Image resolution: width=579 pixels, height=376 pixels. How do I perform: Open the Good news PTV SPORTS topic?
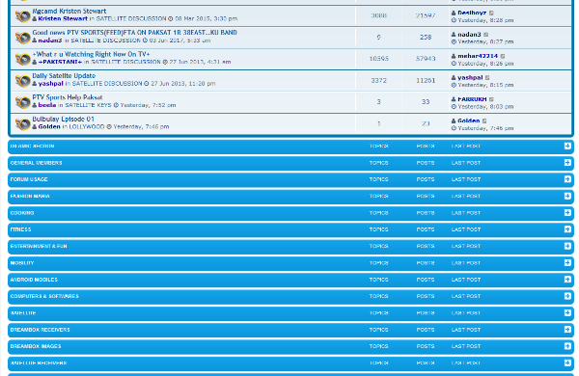134,33
